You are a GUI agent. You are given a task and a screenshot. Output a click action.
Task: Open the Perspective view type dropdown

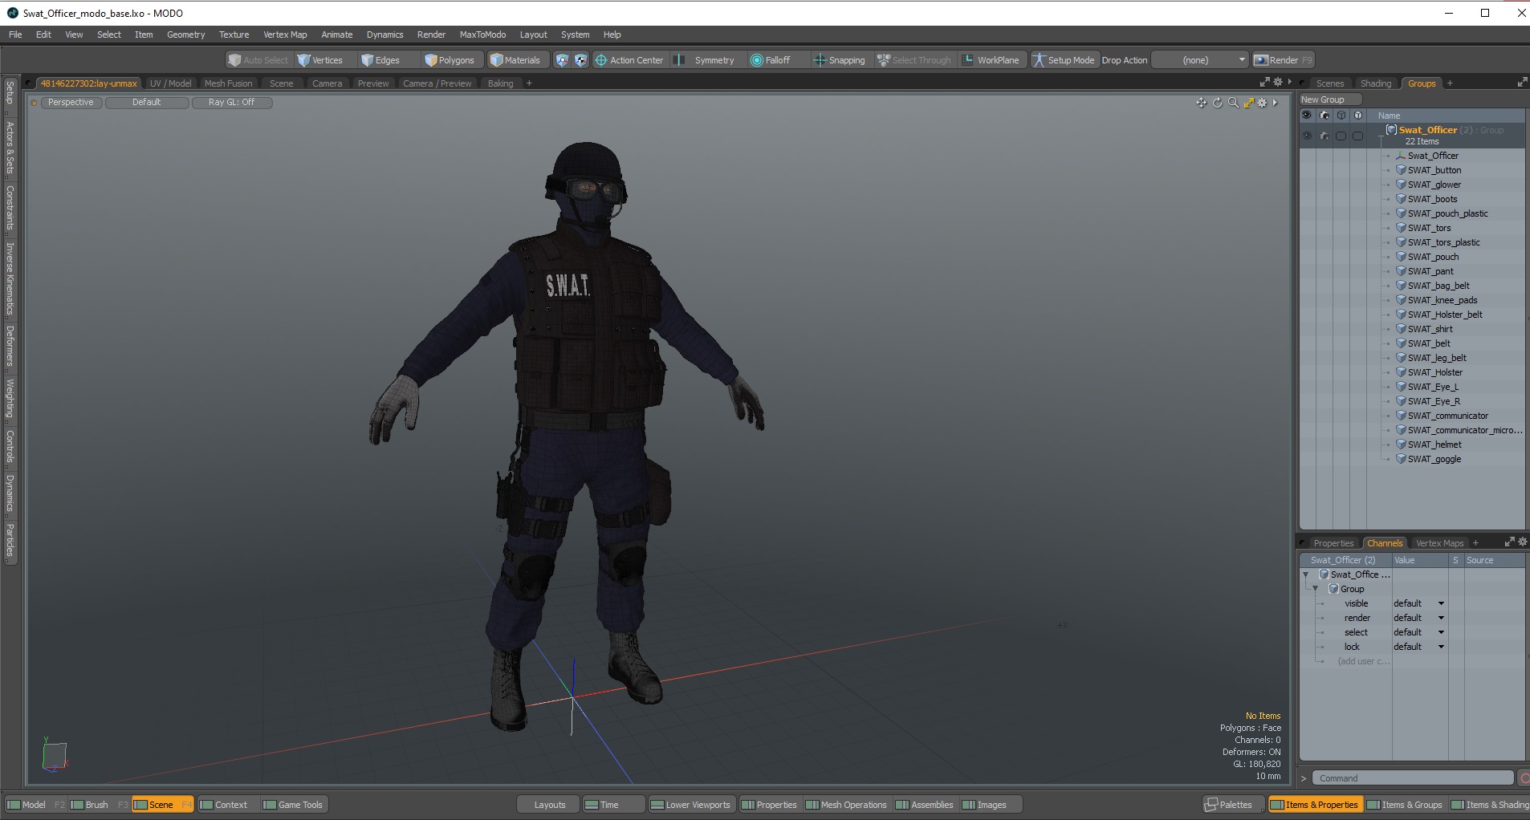tap(71, 103)
